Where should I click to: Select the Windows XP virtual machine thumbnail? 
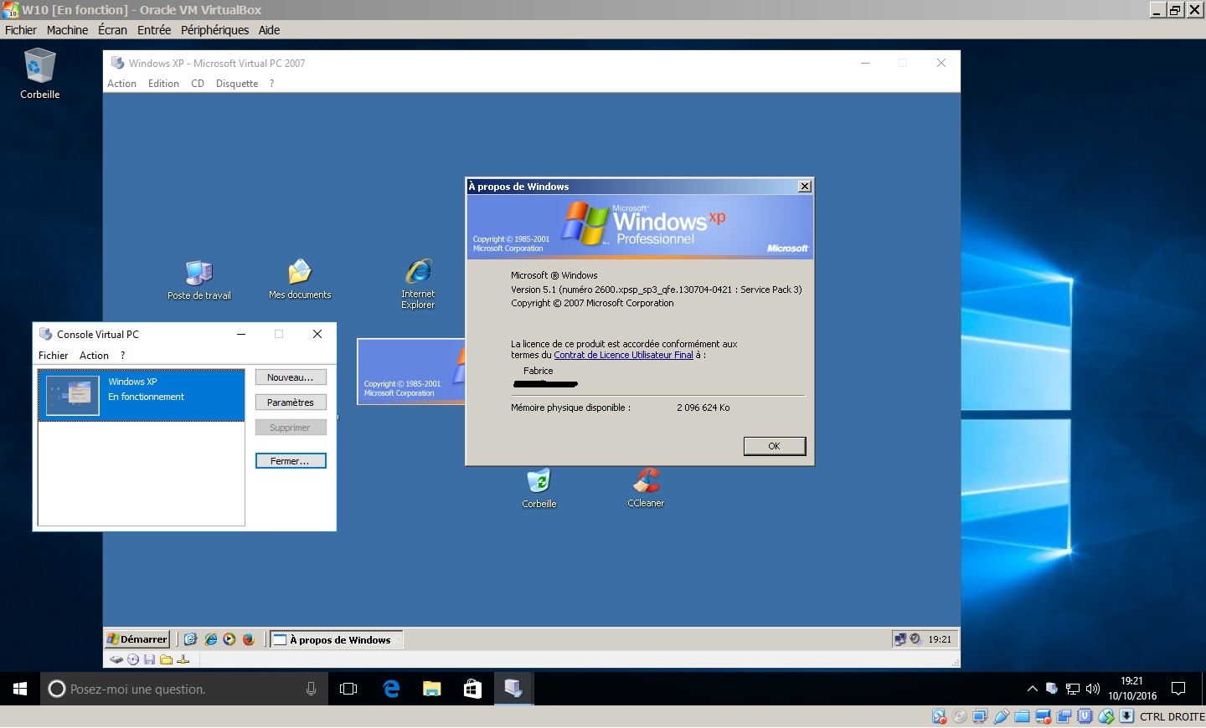(x=73, y=395)
